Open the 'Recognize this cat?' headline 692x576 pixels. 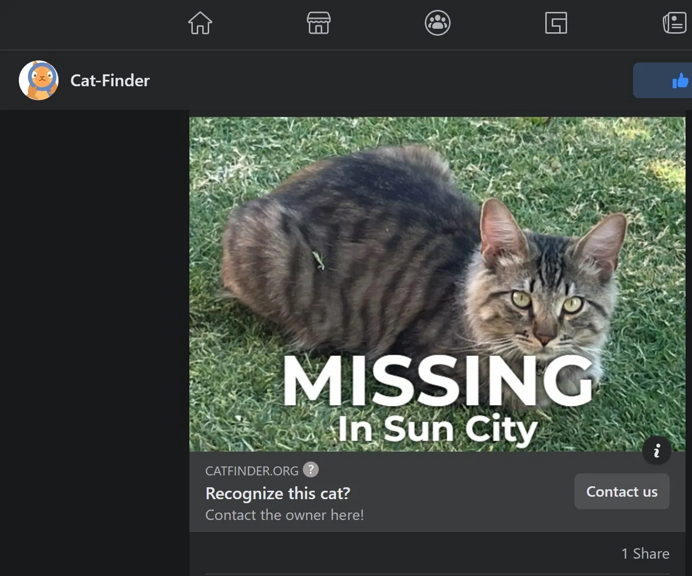(x=278, y=493)
